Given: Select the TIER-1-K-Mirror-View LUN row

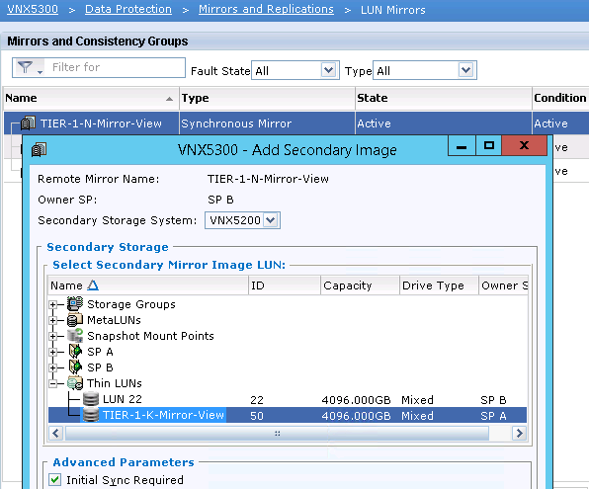Looking at the screenshot, I should click(288, 415).
